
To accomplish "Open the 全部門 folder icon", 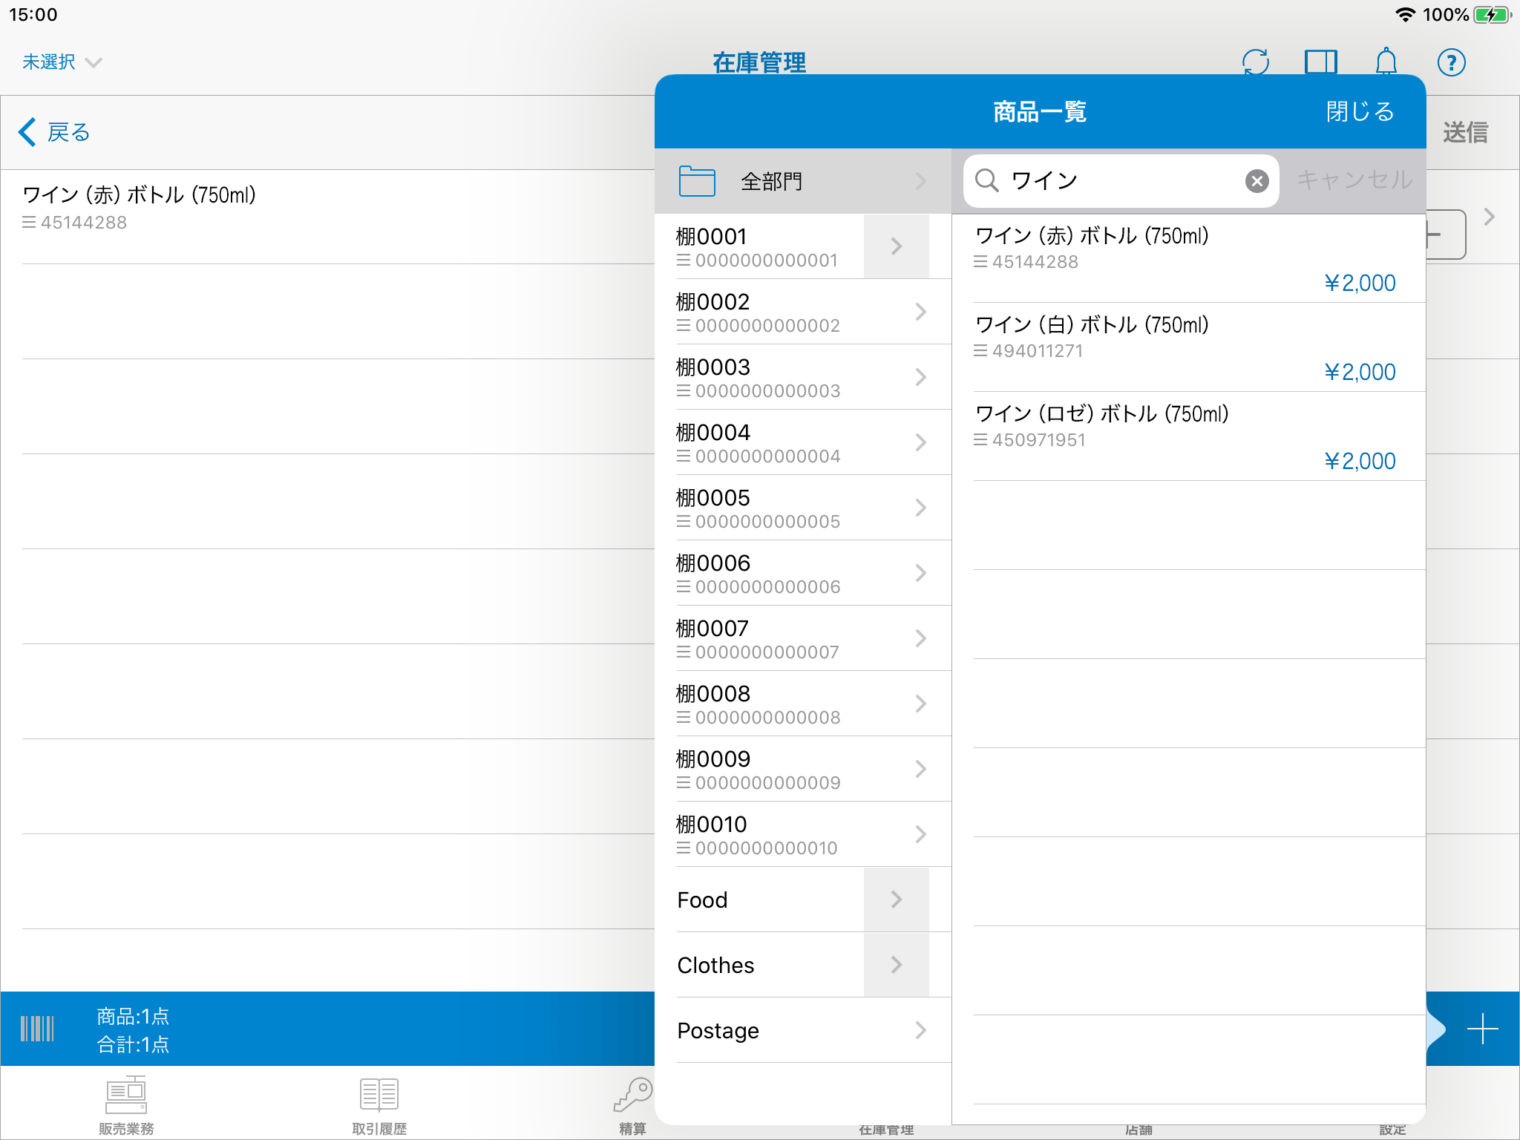I will tap(697, 180).
